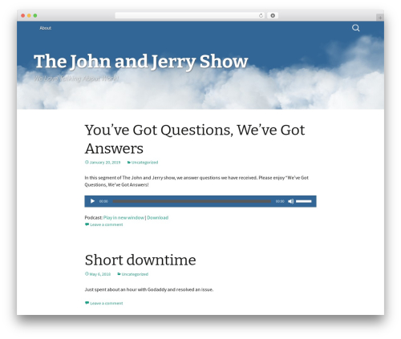Viewport: 401px width, 339px height.
Task: Click the audio player current time 00:00
Action: [x=103, y=201]
